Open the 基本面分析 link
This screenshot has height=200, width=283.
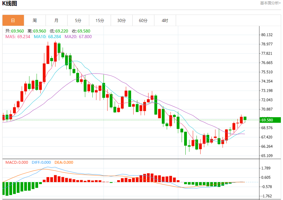(x=270, y=3)
